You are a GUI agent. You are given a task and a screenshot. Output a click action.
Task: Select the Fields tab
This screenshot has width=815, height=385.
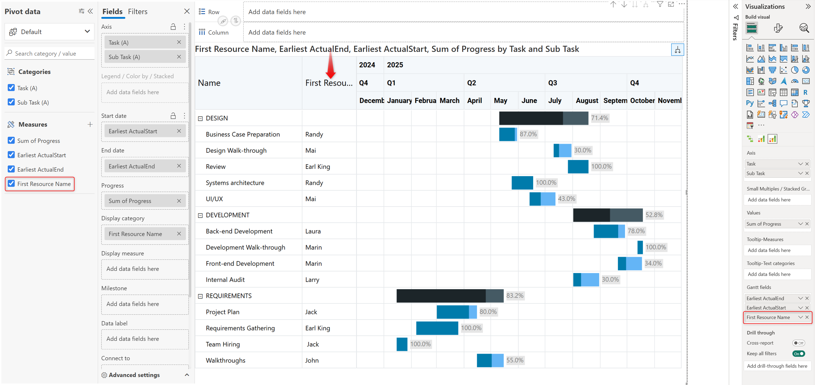[x=112, y=12]
